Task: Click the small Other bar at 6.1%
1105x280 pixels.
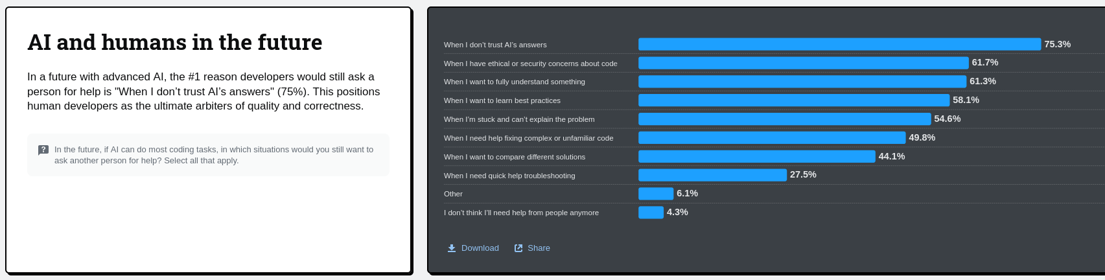Action: pyautogui.click(x=656, y=194)
